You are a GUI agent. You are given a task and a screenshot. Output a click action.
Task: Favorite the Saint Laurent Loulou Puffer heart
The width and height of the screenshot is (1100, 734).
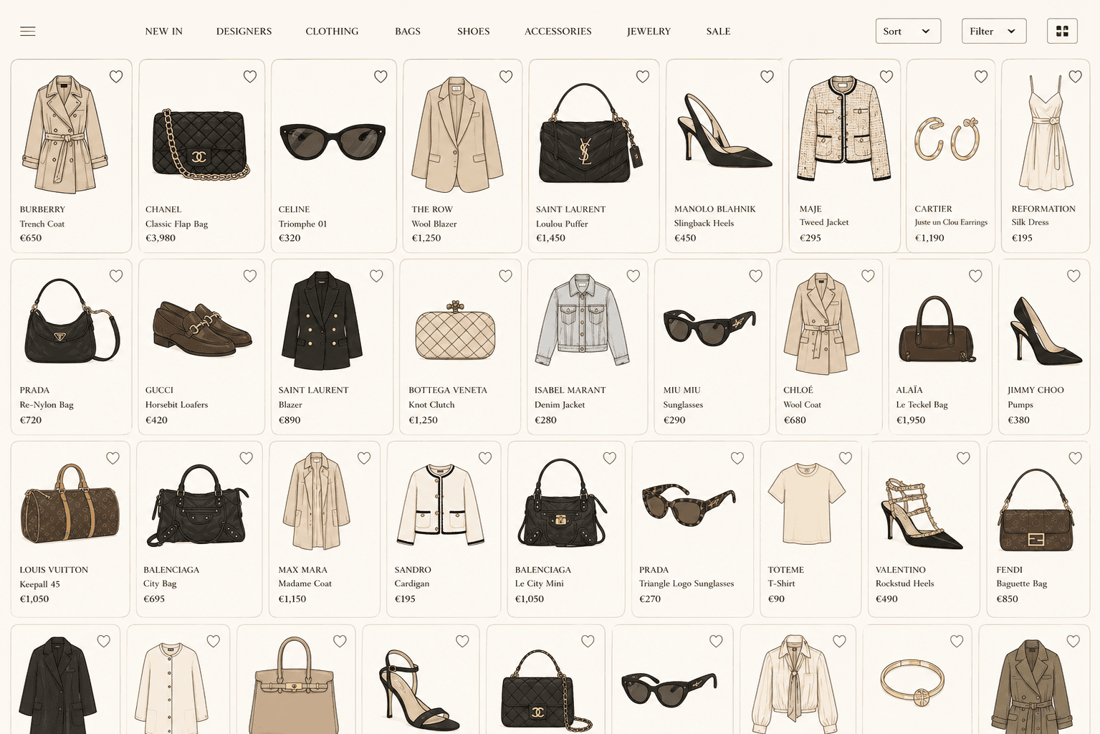coord(643,77)
